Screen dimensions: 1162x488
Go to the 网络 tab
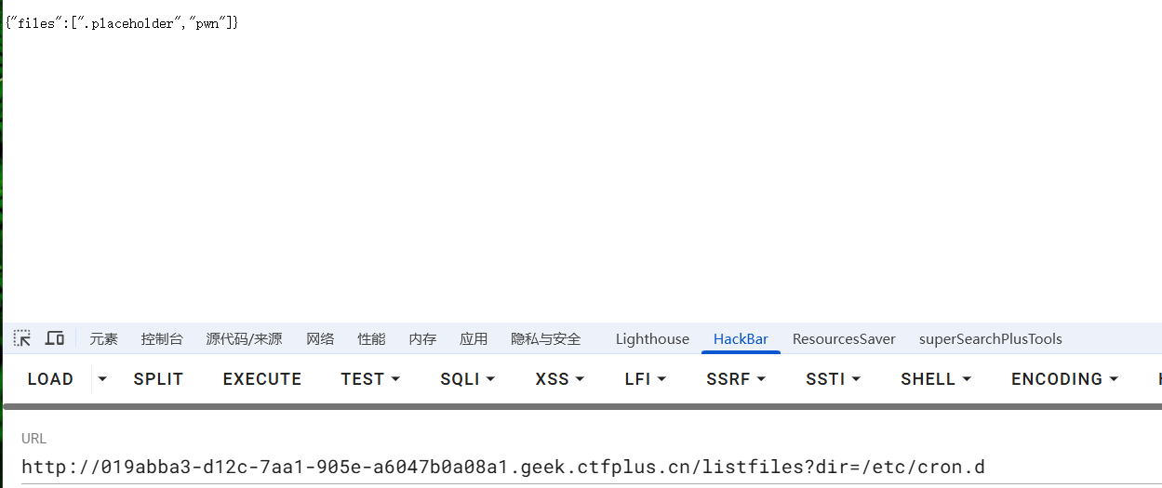click(320, 339)
